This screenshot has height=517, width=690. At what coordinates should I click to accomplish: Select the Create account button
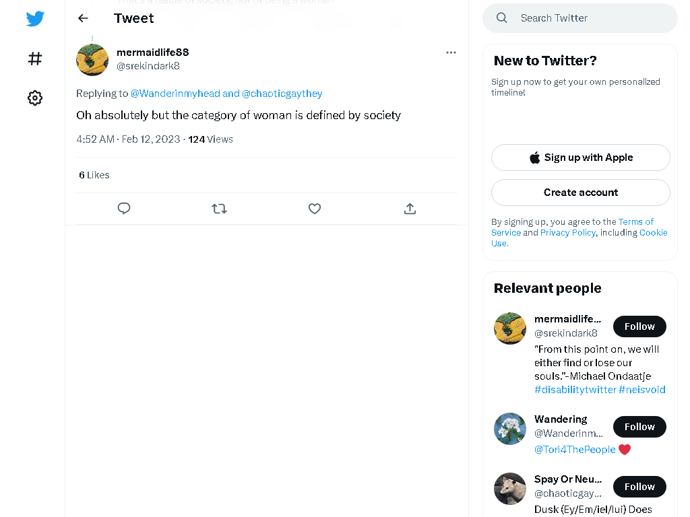click(580, 193)
